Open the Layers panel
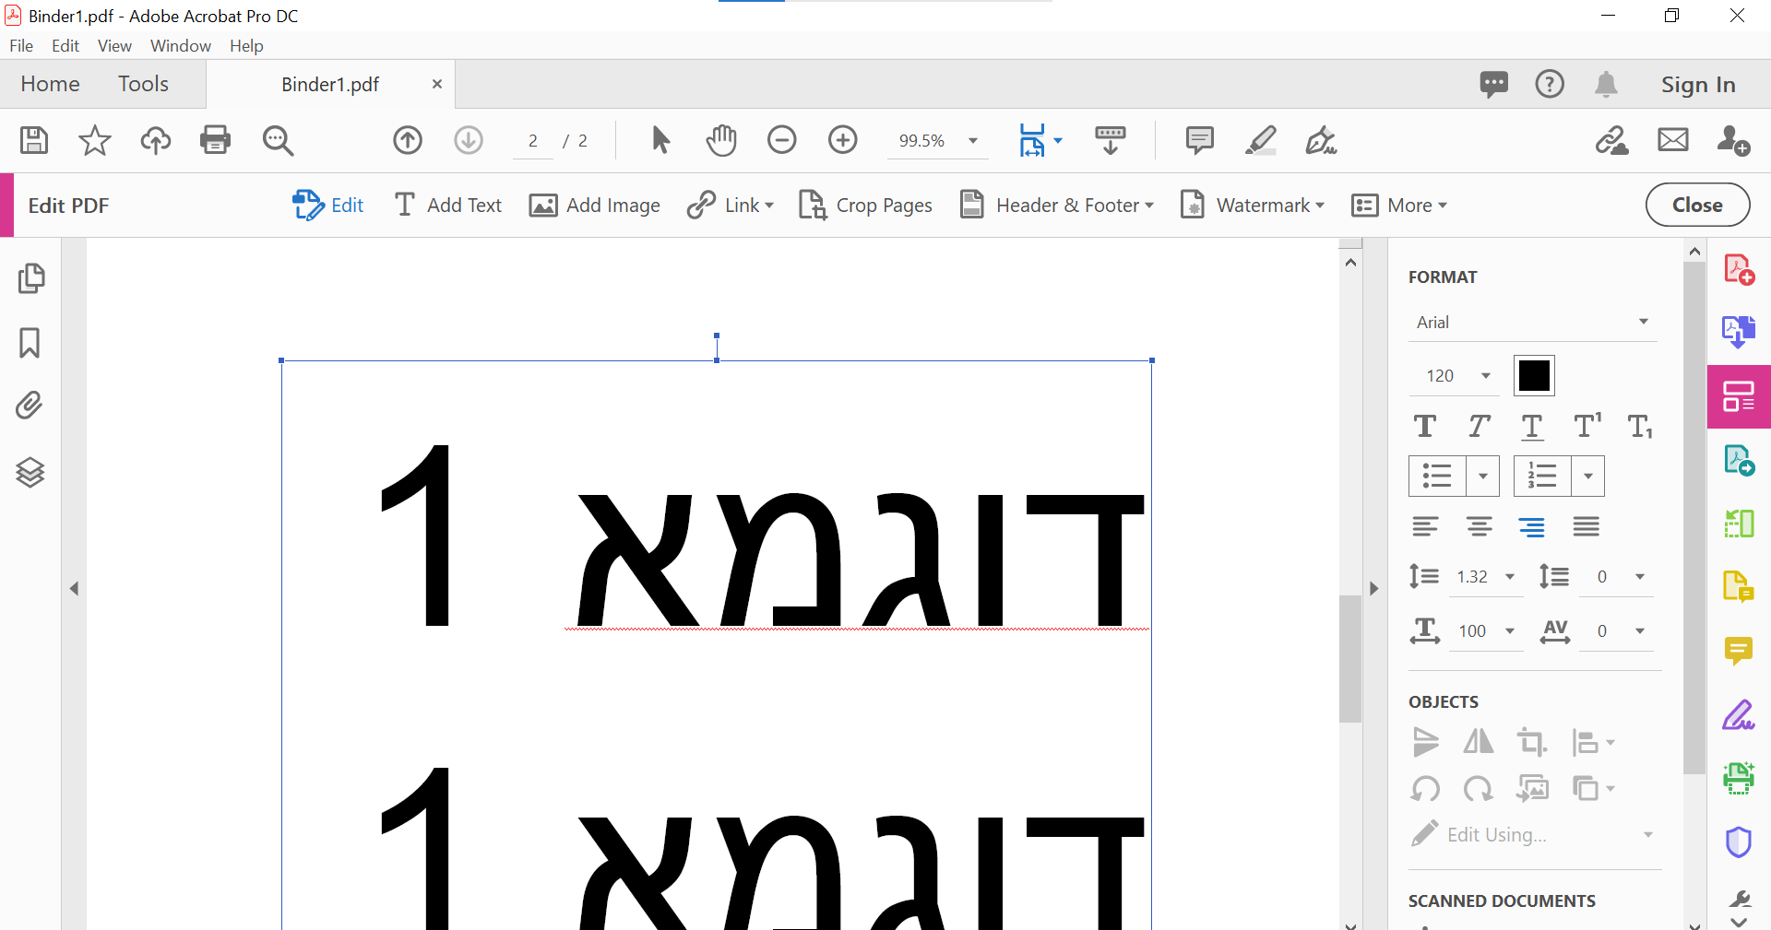This screenshot has height=930, width=1771. pyautogui.click(x=30, y=472)
